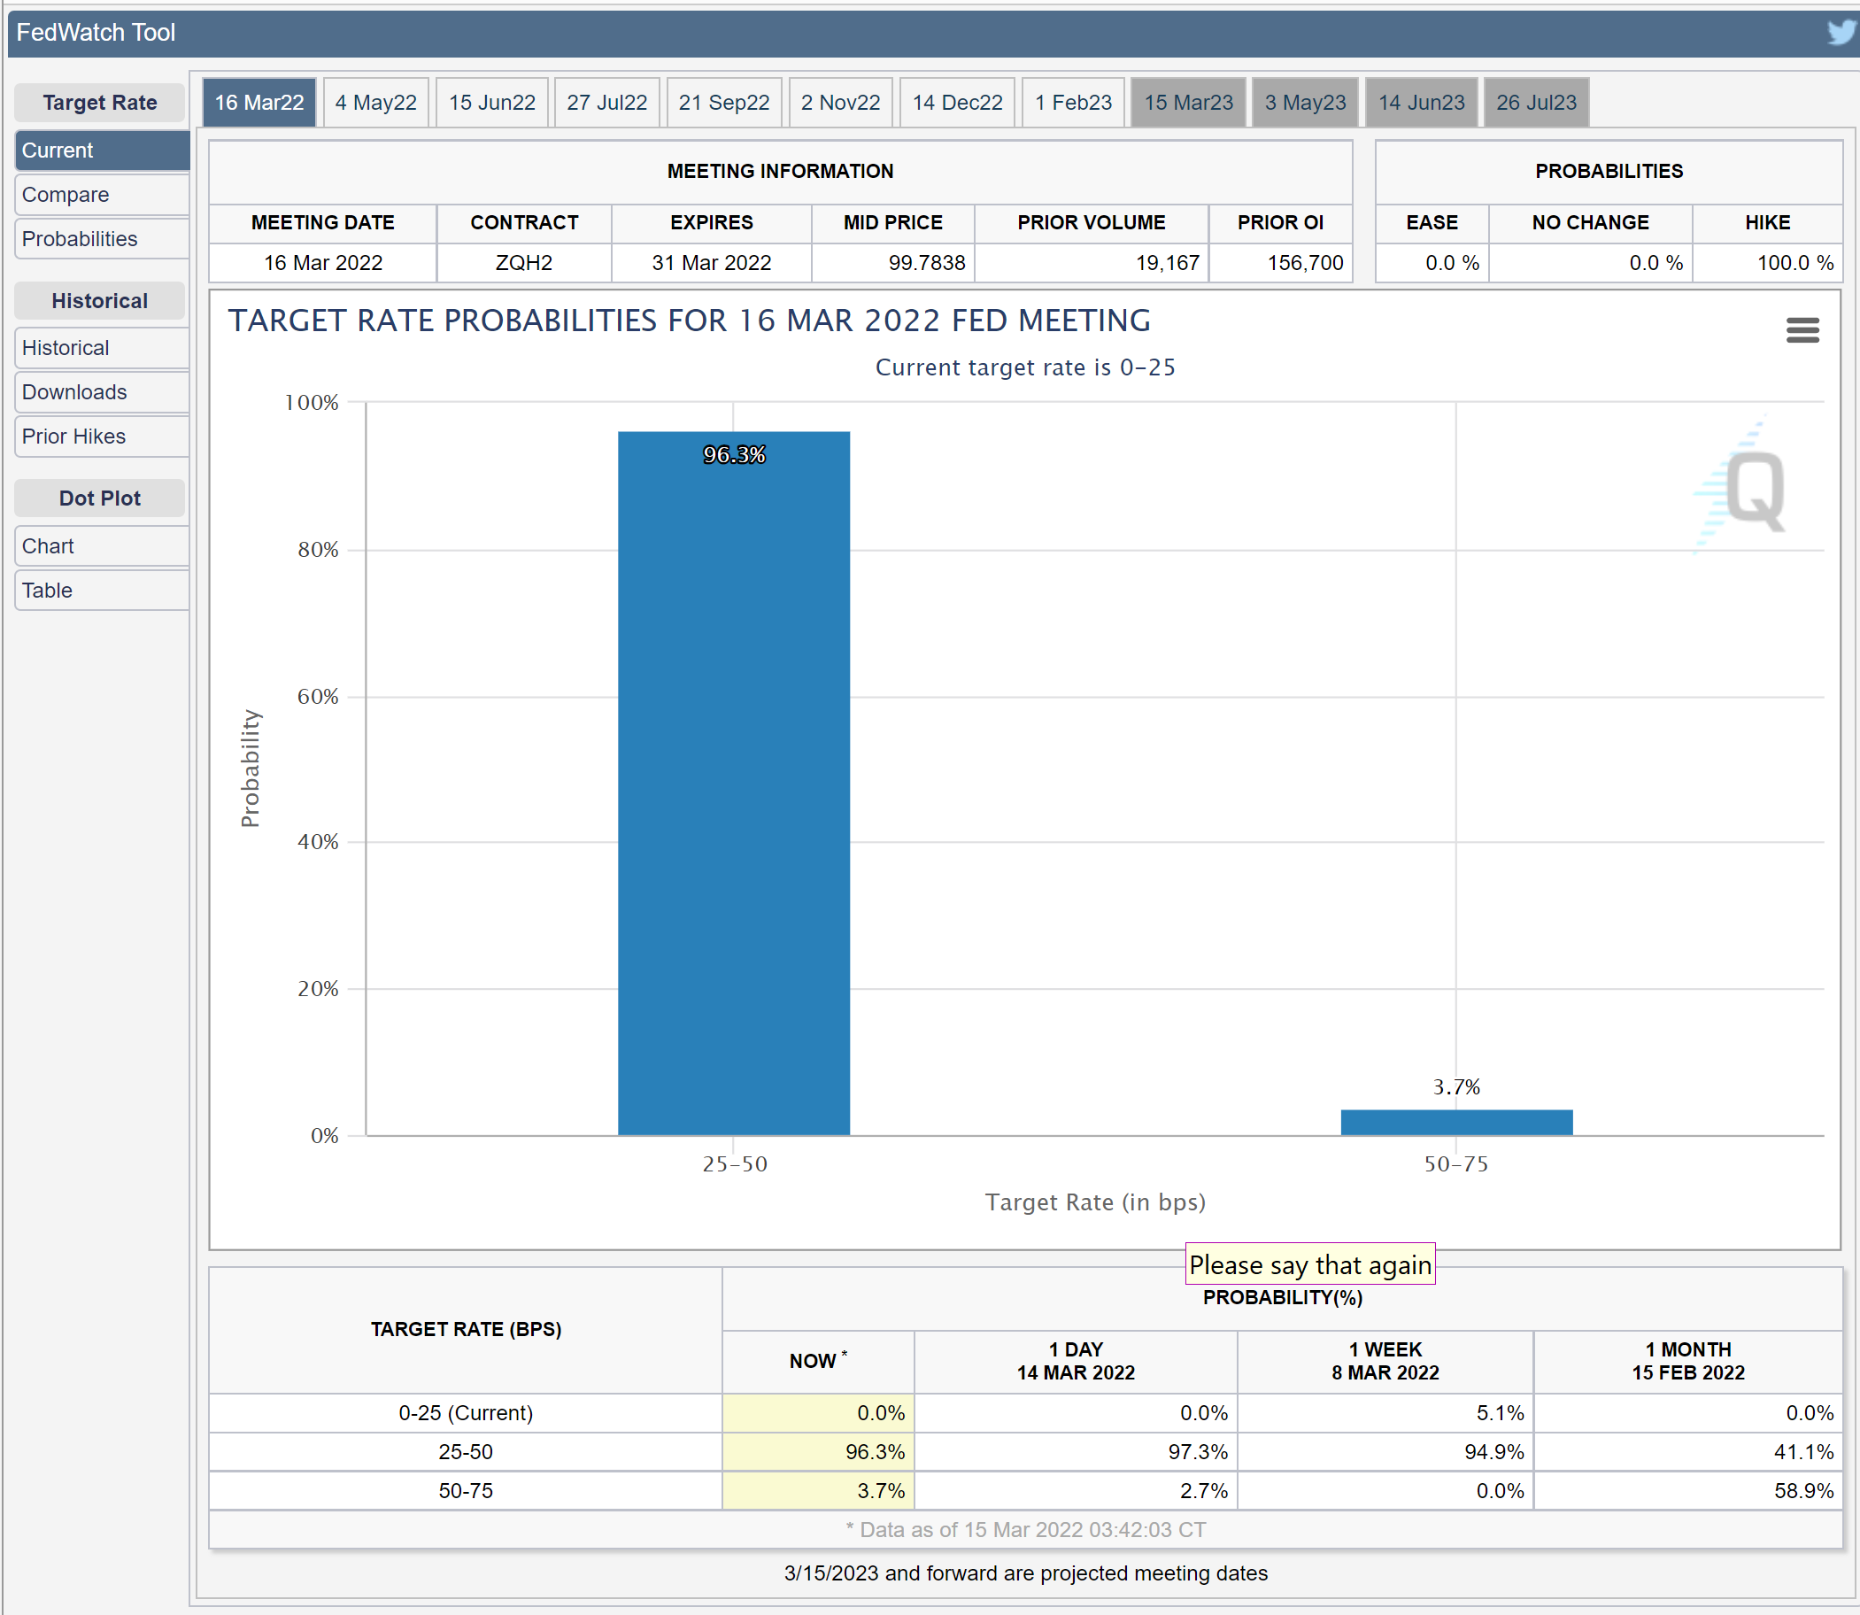
Task: Open the Dot Plot Chart view
Action: click(101, 546)
